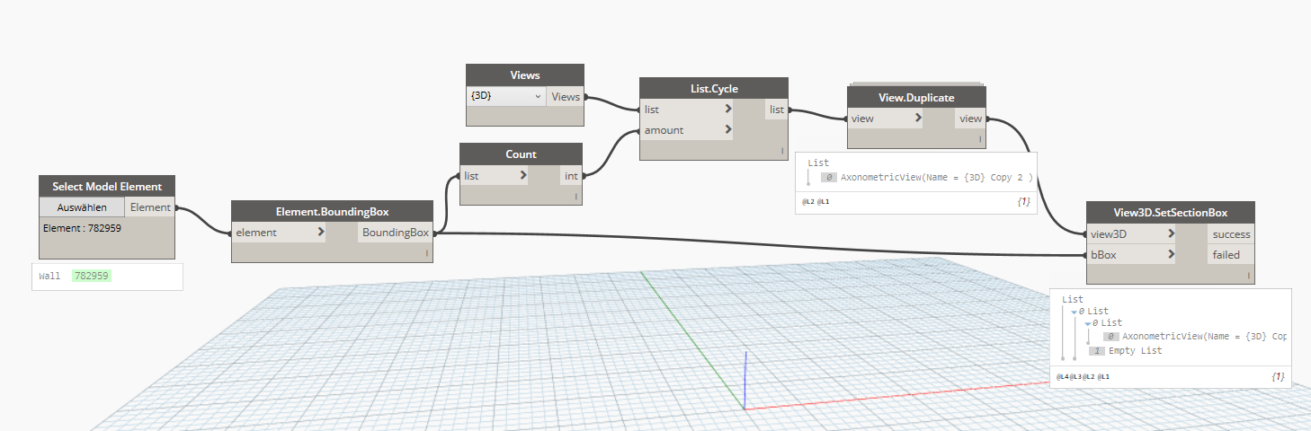1311x431 pixels.
Task: Click the amount input port chevron
Action: pyautogui.click(x=727, y=130)
